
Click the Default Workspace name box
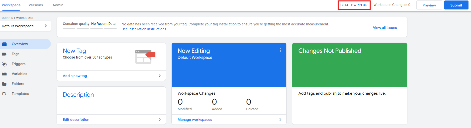25,26
